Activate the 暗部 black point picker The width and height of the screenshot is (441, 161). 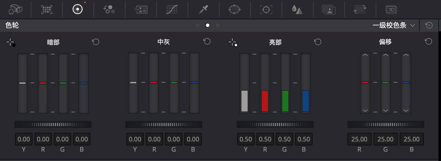[x=11, y=42]
